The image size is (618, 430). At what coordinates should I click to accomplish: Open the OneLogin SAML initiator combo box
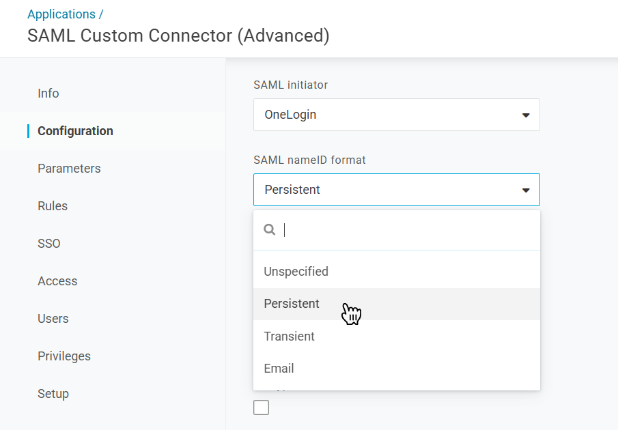click(396, 115)
